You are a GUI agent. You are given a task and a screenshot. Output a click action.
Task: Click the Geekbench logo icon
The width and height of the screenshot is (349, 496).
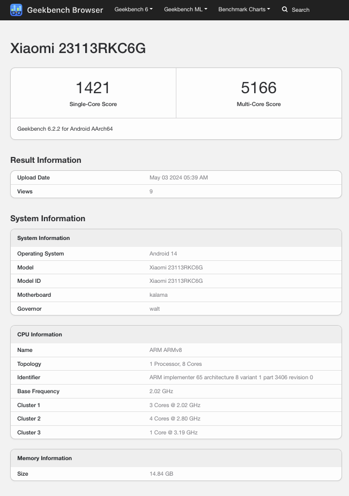pos(16,10)
